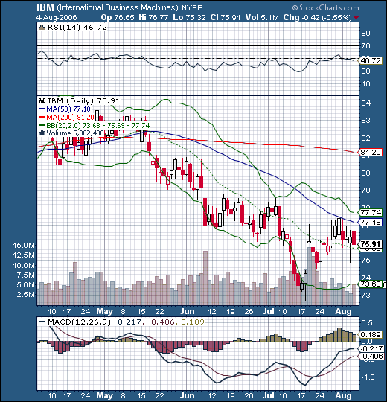The height and width of the screenshot is (402, 387).
Task: Click the 46.72 value tag on the RSI axis
Action: click(371, 61)
